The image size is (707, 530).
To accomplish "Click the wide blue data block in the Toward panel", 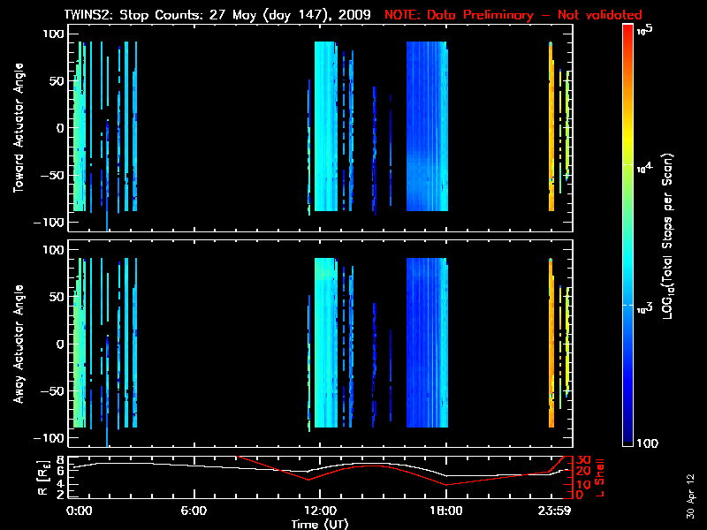I will click(x=427, y=126).
